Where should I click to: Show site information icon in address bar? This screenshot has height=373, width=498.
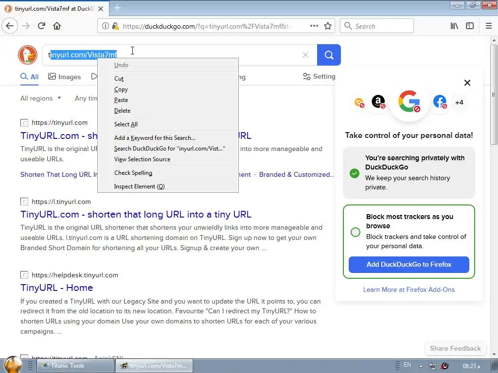[x=105, y=26]
